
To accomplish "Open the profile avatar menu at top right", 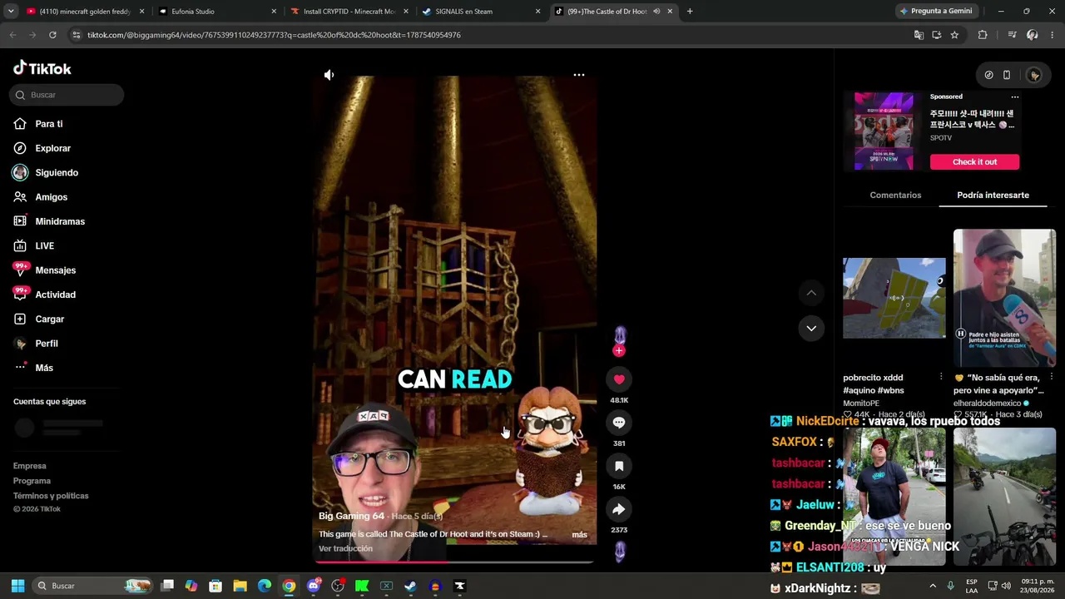I will pos(1034,75).
